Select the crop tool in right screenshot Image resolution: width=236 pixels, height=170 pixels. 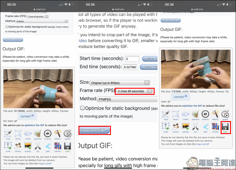coord(166,115)
